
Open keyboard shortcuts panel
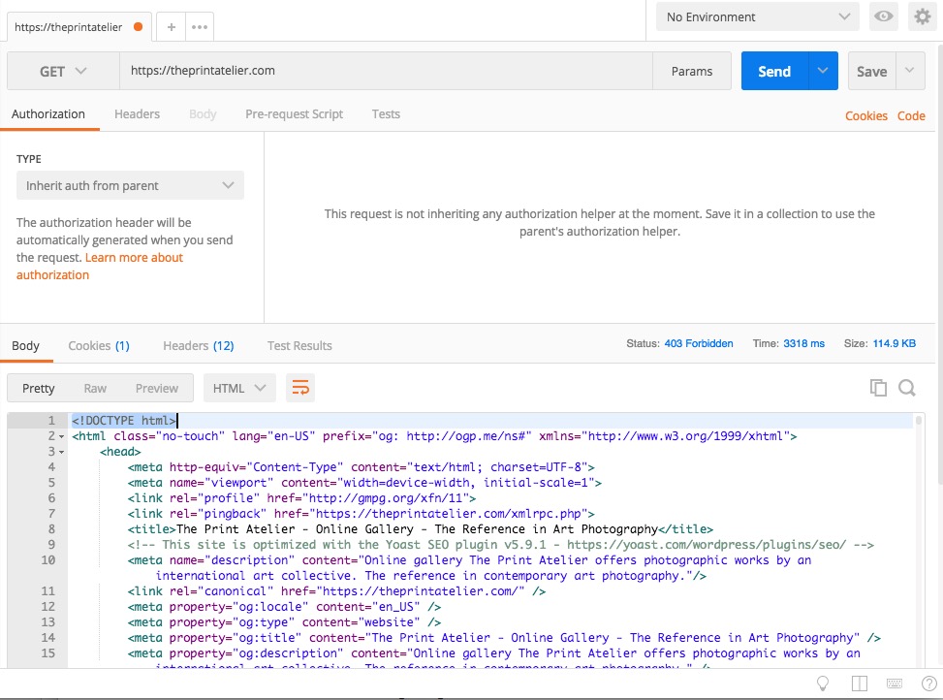pos(895,684)
